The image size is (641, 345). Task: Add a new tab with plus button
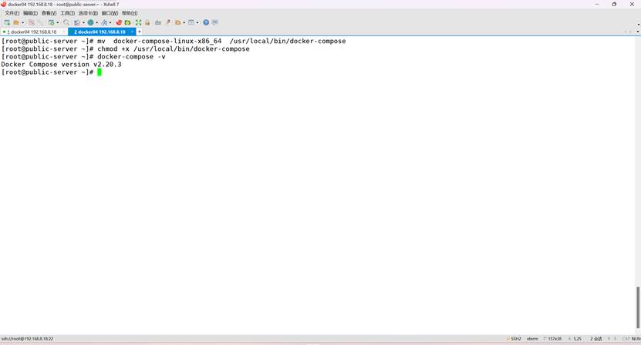[140, 32]
